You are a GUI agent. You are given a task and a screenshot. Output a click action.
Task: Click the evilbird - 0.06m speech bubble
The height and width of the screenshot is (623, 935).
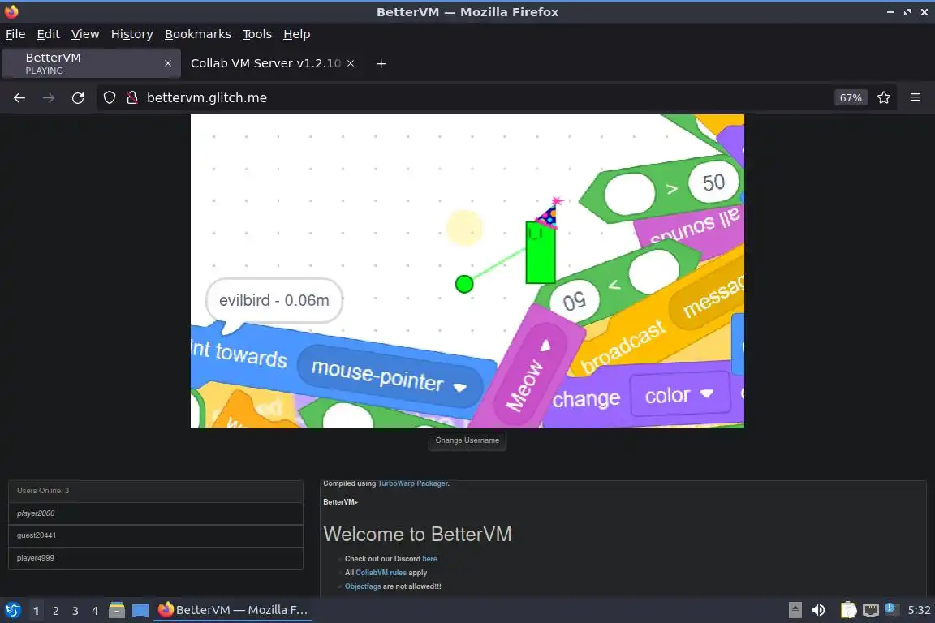click(x=274, y=300)
